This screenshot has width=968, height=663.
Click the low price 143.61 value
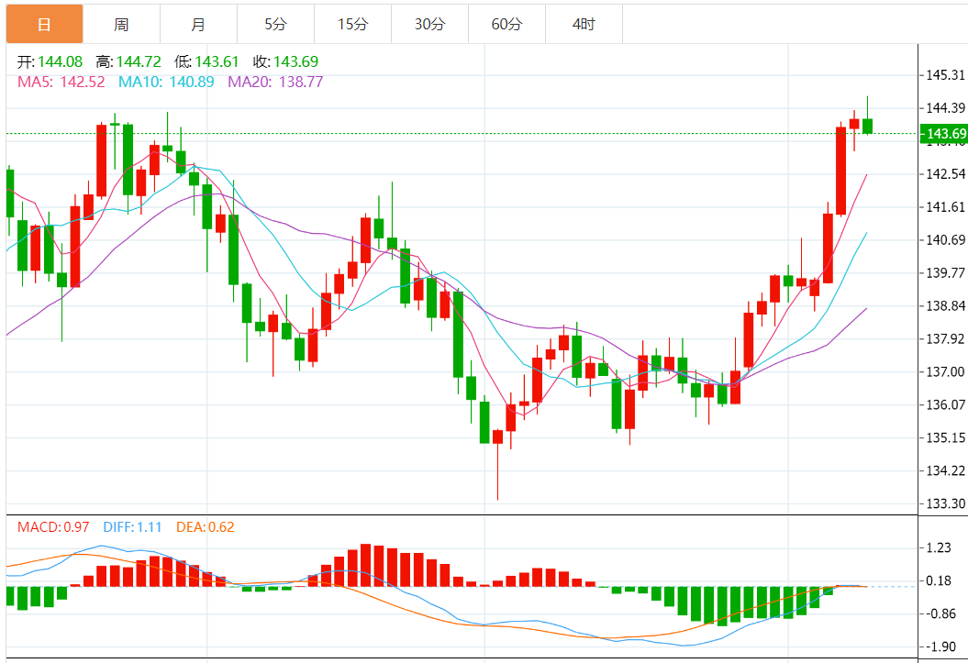(x=217, y=61)
